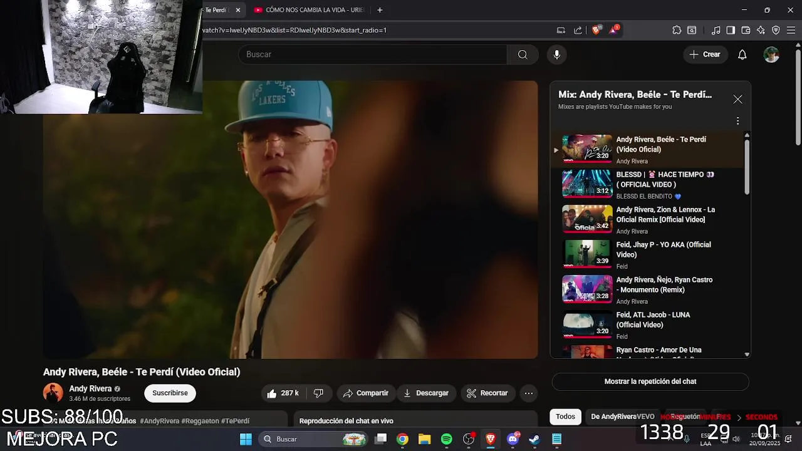Open Brave VPN shield icon
This screenshot has height=451, width=802.
(776, 30)
